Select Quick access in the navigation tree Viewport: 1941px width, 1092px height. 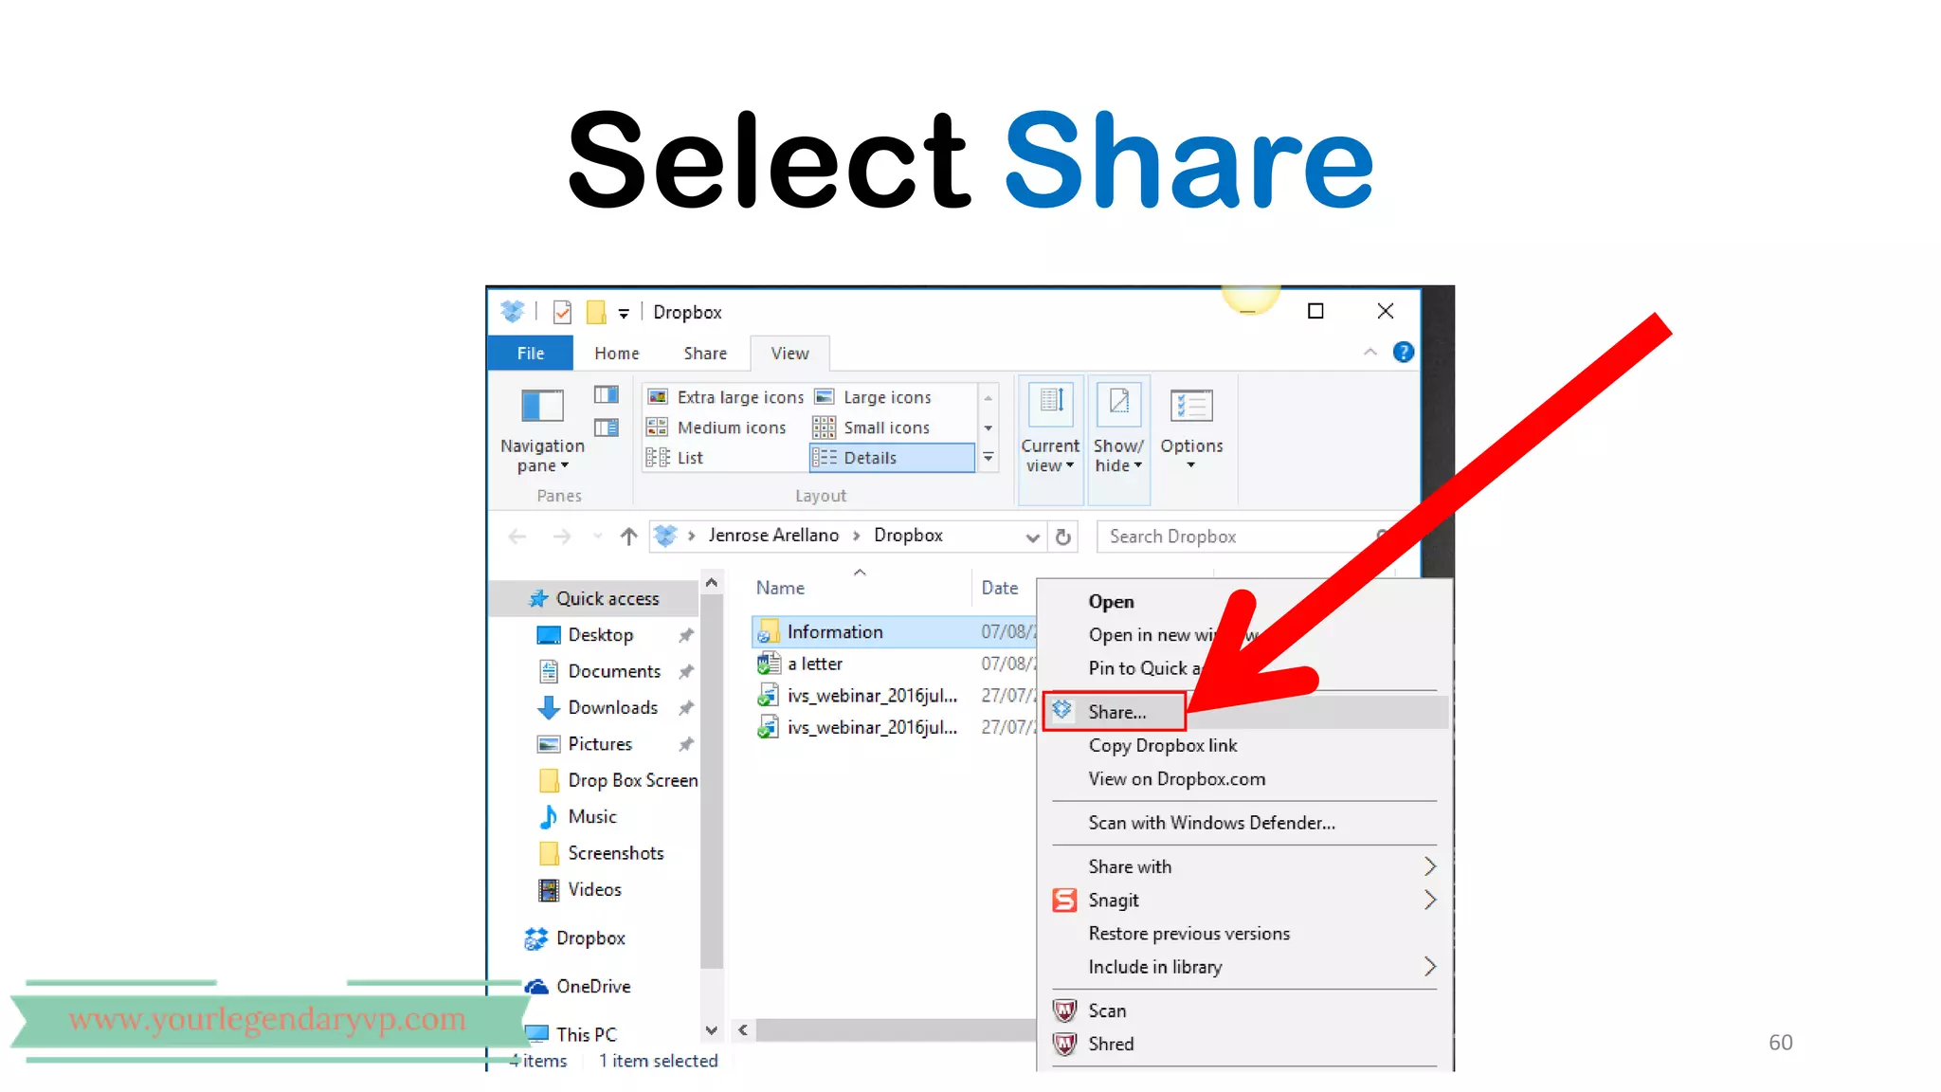pyautogui.click(x=595, y=598)
